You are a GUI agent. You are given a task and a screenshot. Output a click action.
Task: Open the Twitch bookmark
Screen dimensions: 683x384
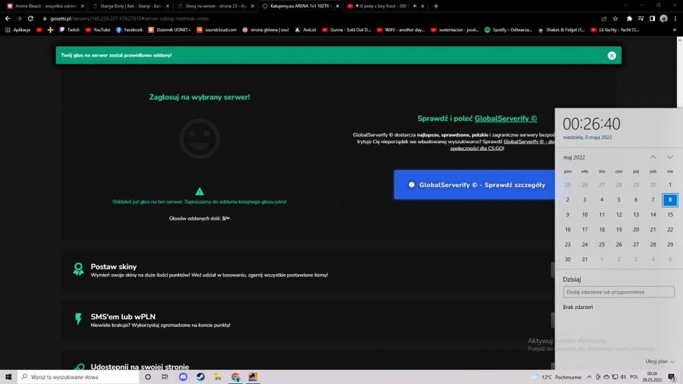click(x=69, y=30)
